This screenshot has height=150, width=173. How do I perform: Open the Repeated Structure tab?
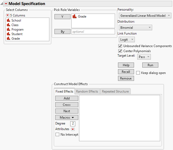(x=115, y=91)
